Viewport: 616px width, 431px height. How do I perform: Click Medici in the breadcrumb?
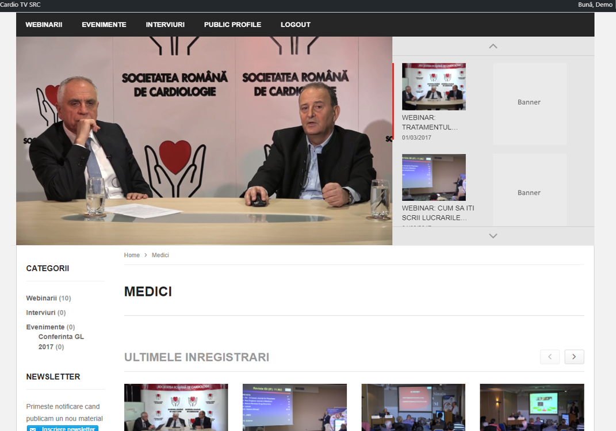[160, 255]
